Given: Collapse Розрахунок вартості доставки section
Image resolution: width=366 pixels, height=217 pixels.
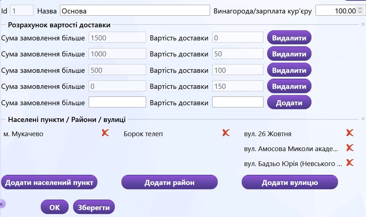Looking at the screenshot, I should pos(363,24).
